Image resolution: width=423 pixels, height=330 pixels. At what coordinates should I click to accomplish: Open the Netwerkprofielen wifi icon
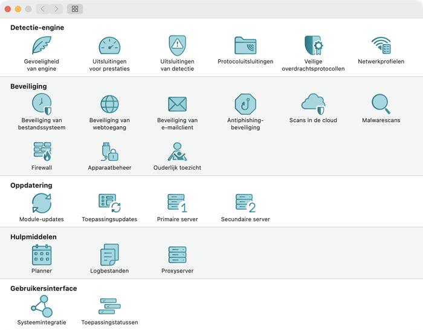click(381, 45)
